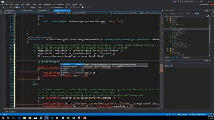Select RunAsync in IntelliSense list
Screen dimensions: 214x120
[x=72, y=72]
